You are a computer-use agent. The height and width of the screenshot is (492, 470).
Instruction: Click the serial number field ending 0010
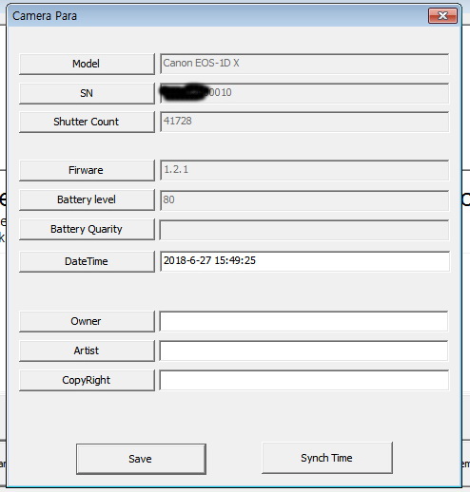pos(304,93)
